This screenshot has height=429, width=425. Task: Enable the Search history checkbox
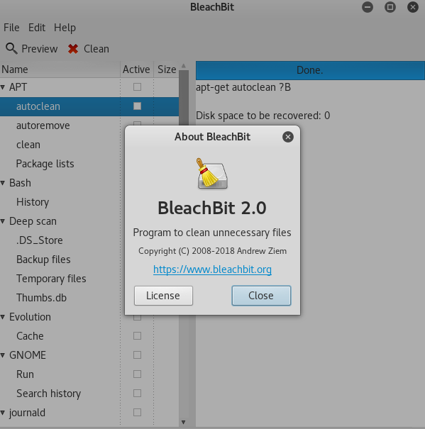pos(137,394)
